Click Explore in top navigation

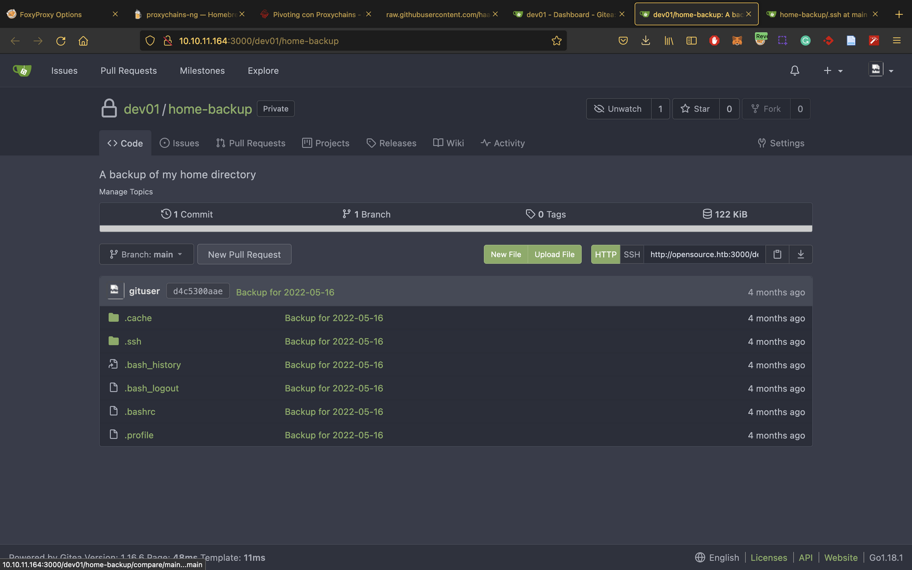pyautogui.click(x=263, y=70)
